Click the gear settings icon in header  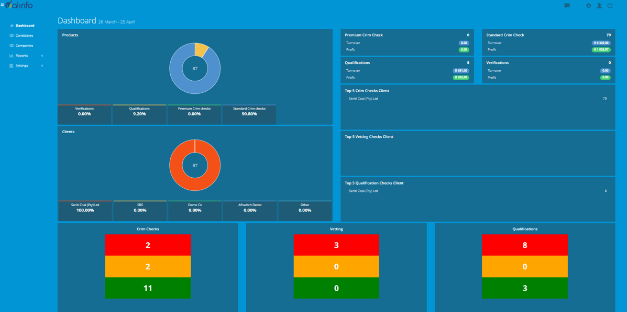(588, 5)
